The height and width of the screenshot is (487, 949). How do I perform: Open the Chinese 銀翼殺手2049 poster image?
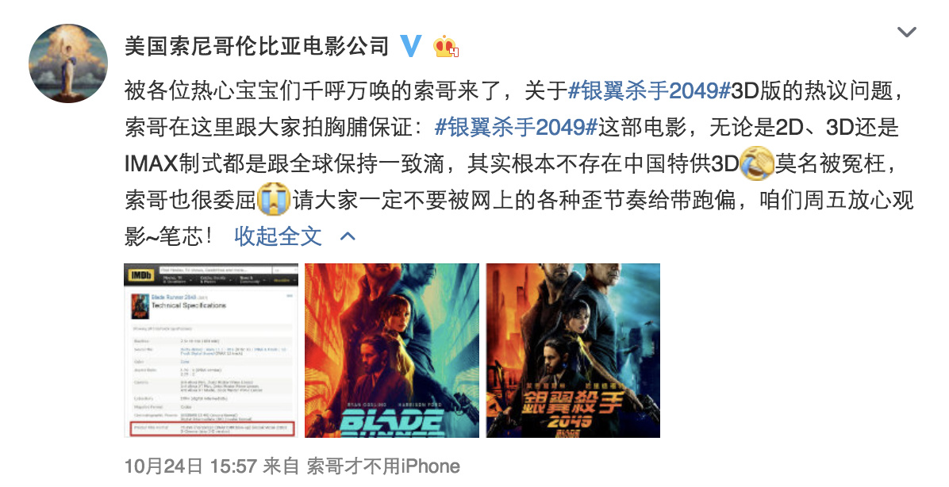click(573, 351)
